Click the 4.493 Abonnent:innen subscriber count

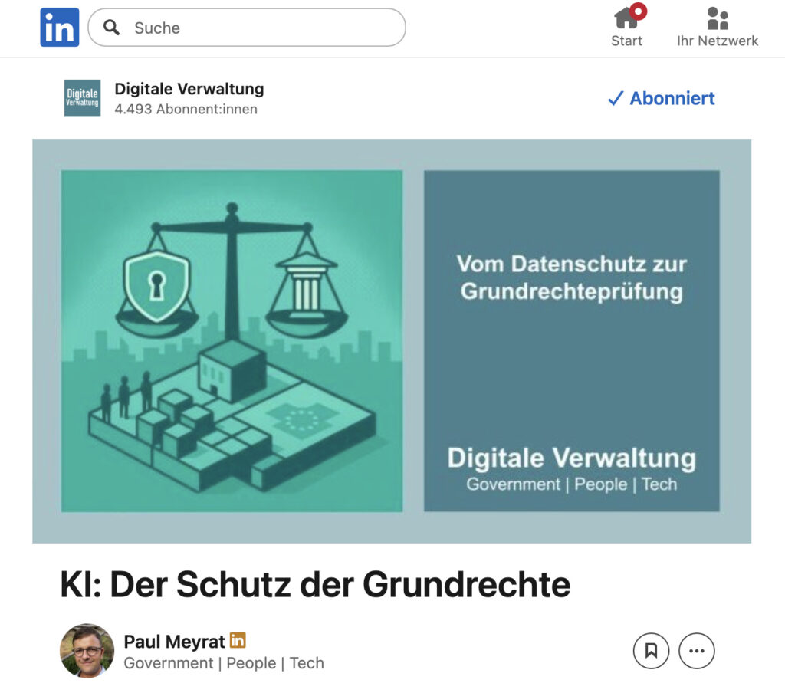(x=186, y=109)
